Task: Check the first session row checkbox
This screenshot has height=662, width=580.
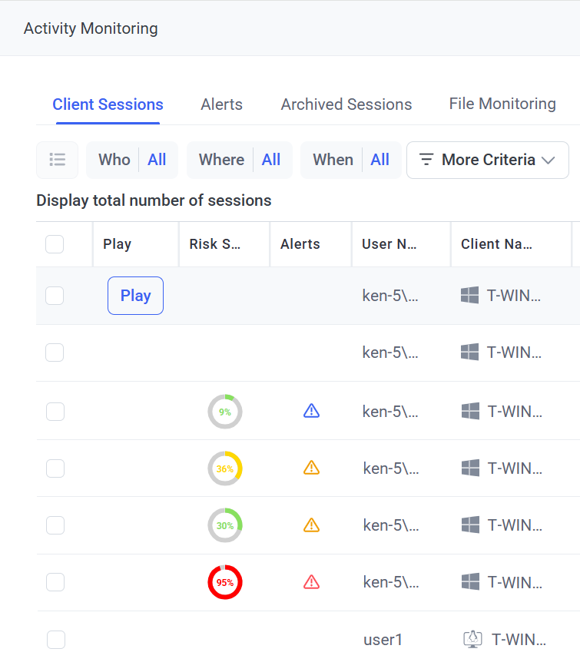Action: pyautogui.click(x=55, y=296)
